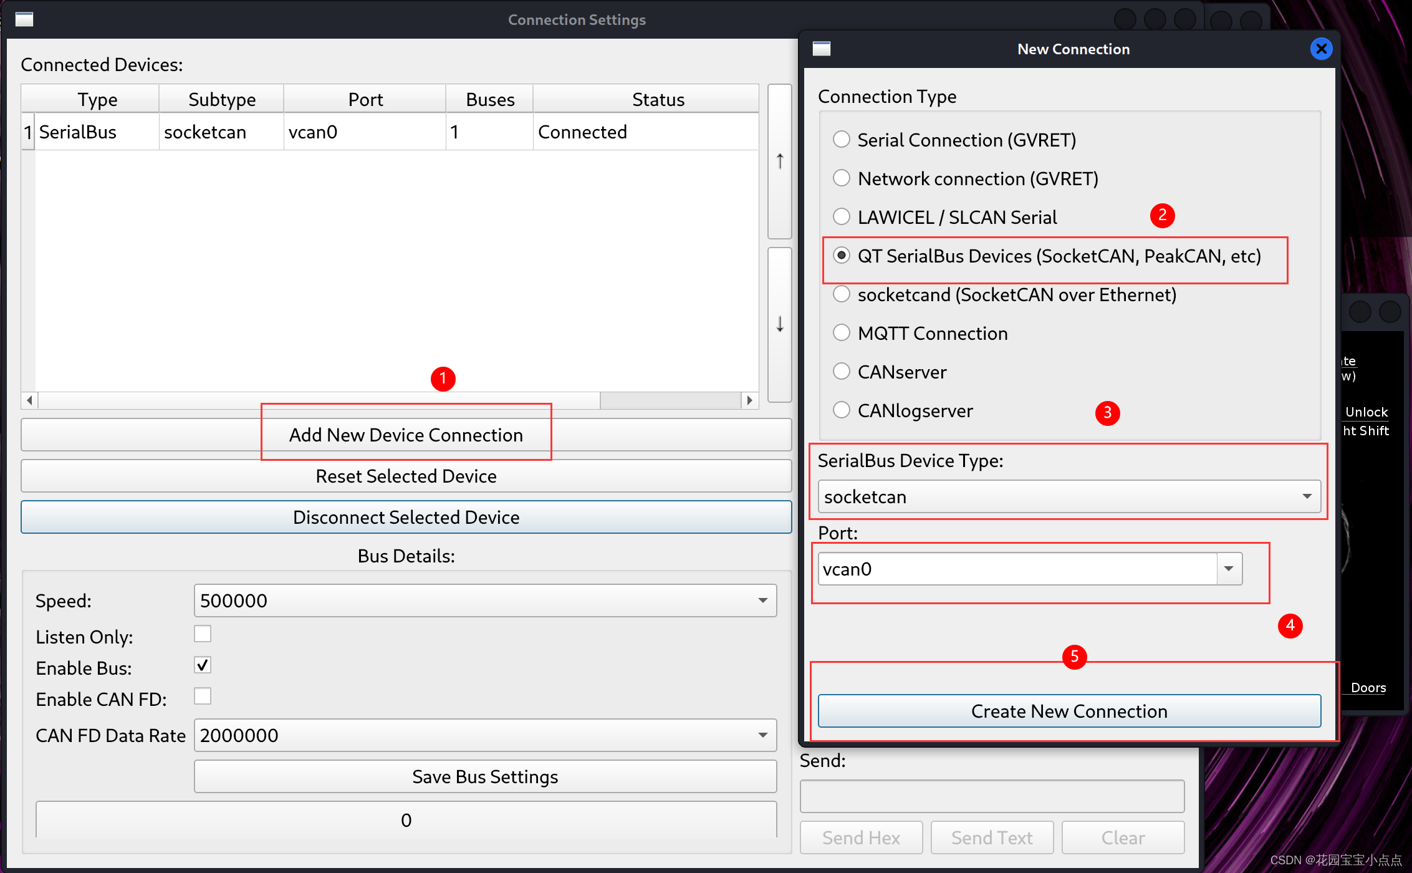
Task: Select row header 1 in device table
Action: pyautogui.click(x=28, y=132)
